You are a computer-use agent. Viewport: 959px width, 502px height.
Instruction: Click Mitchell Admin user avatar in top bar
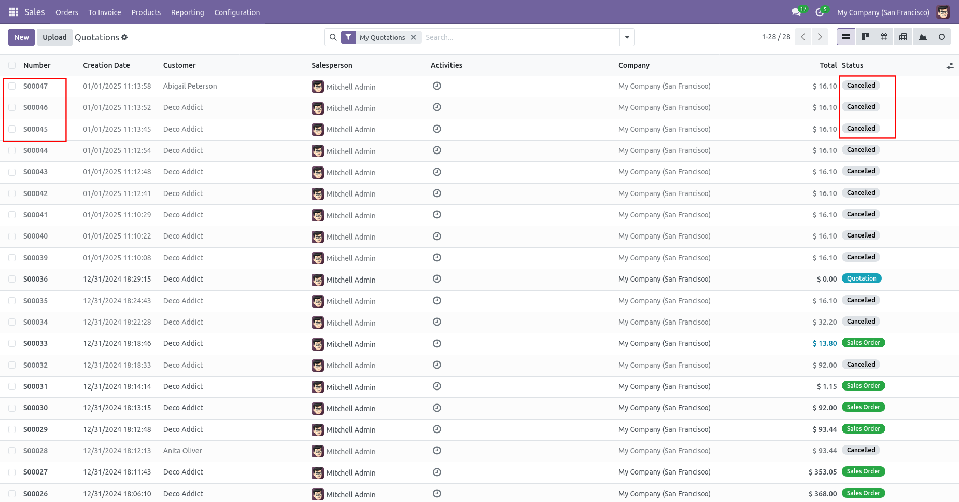coord(943,12)
